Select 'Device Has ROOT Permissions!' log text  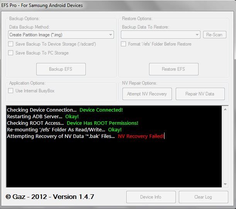tap(102, 123)
